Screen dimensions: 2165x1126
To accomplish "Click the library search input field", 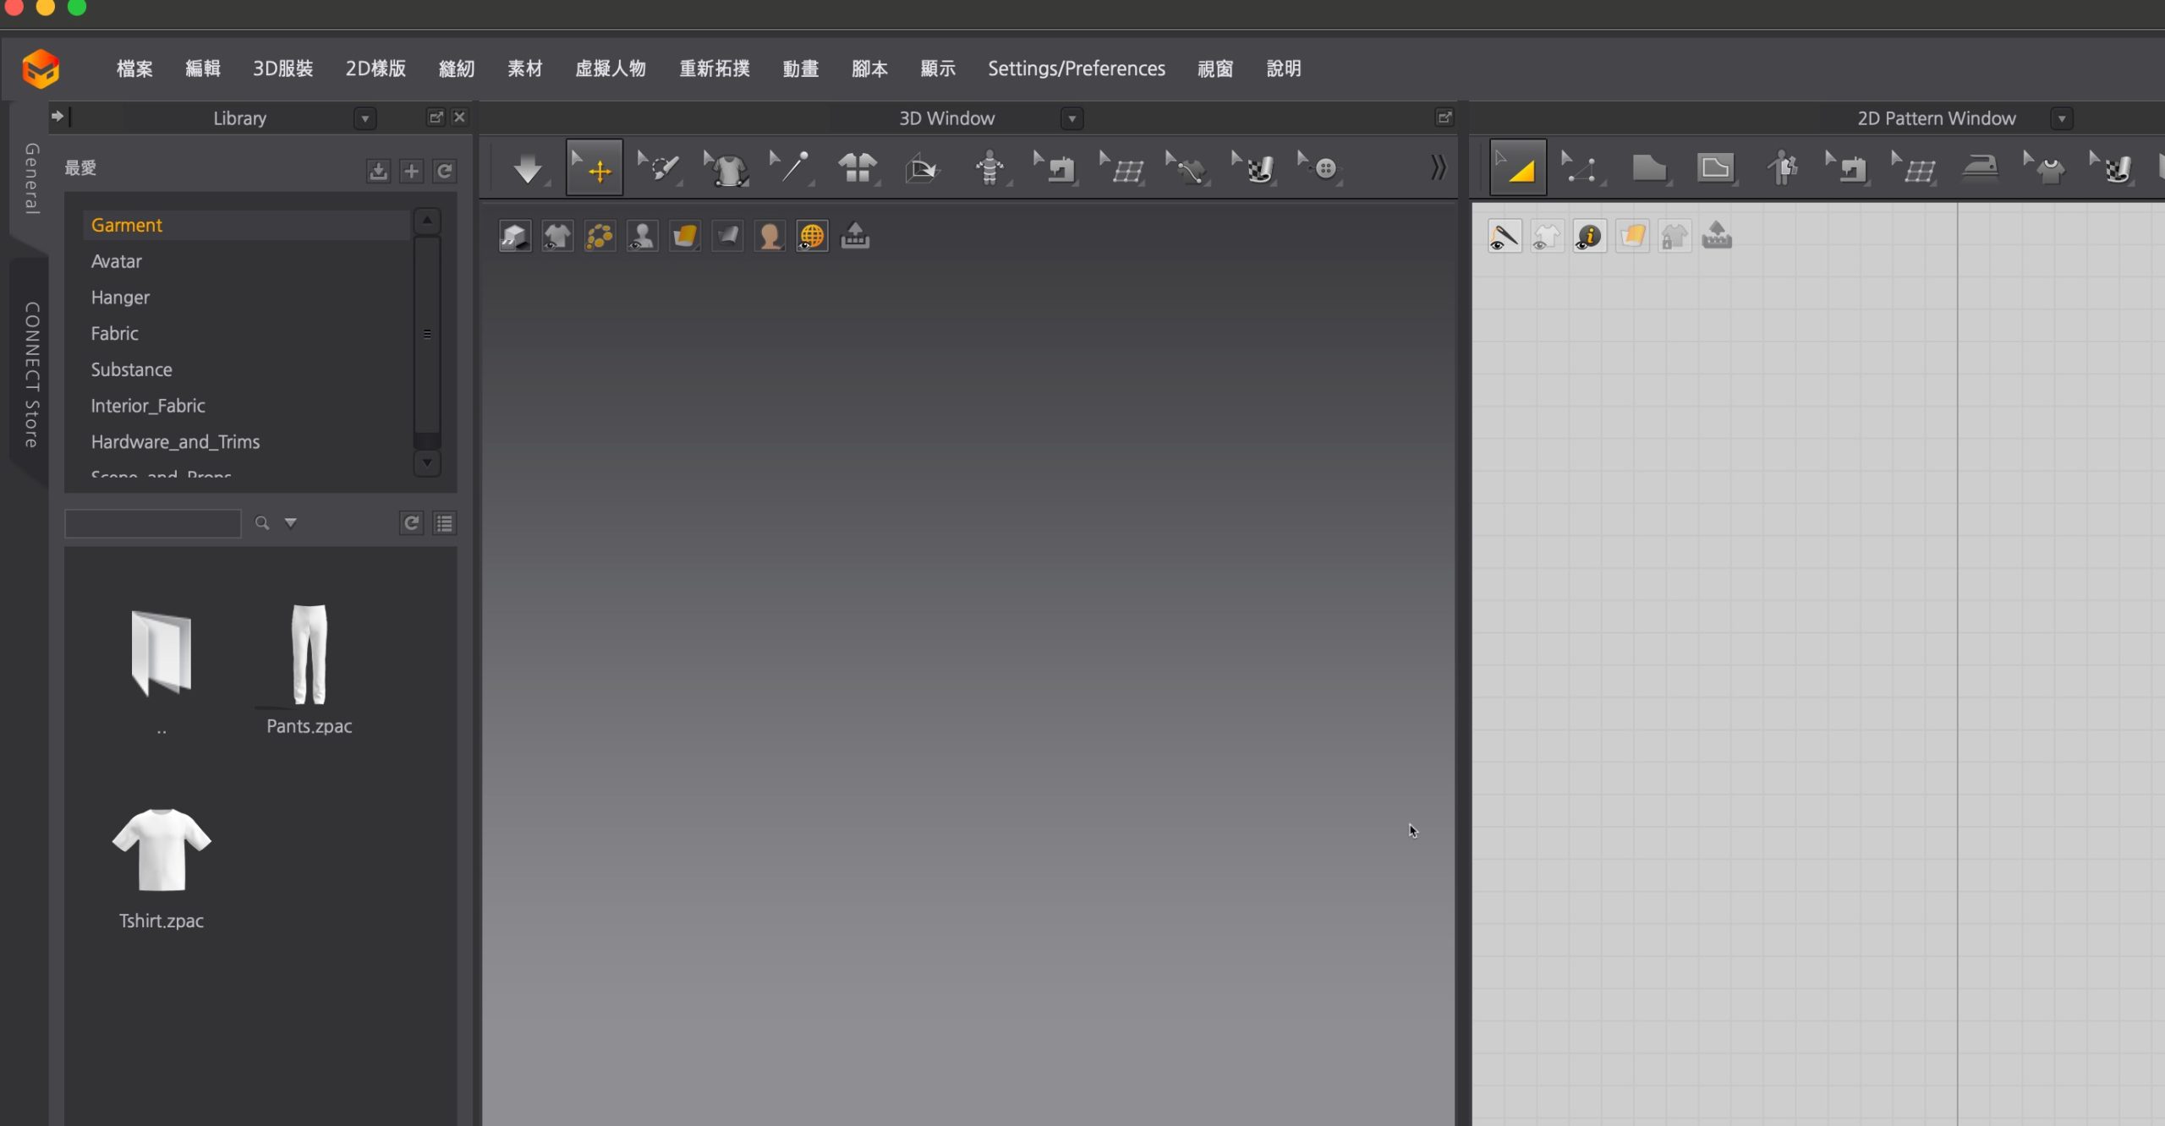I will point(153,523).
